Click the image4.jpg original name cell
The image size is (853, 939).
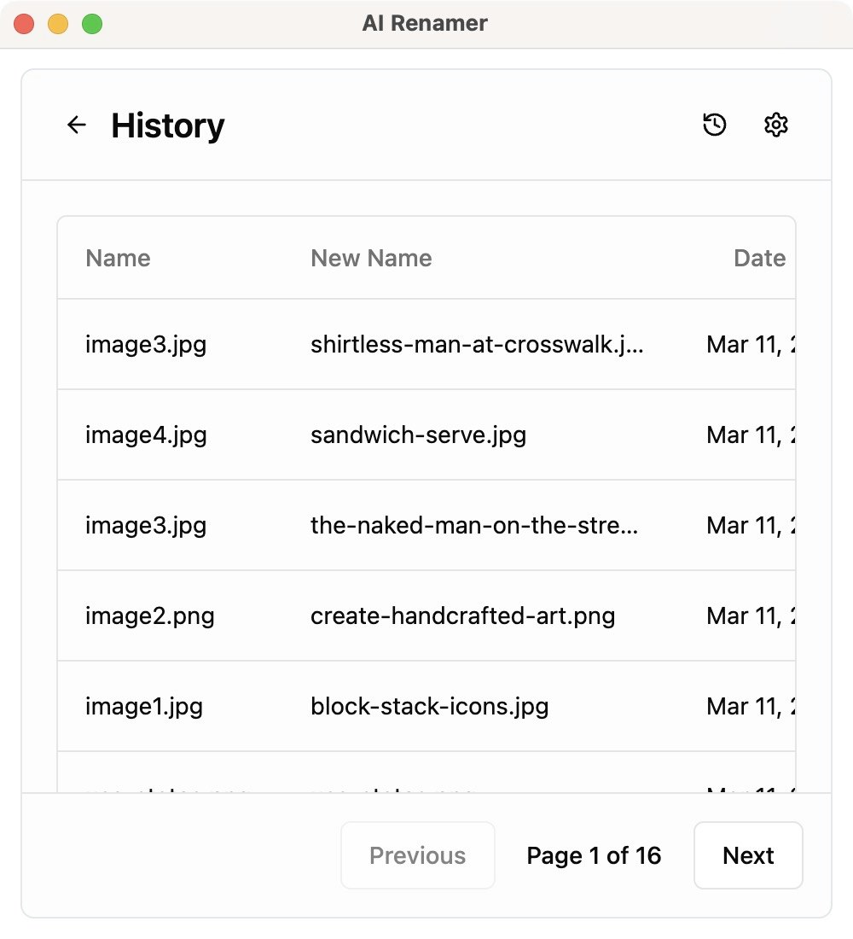click(146, 435)
